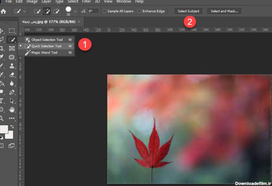Choose New selection mode in options bar
The image size is (272, 186).
tap(37, 11)
